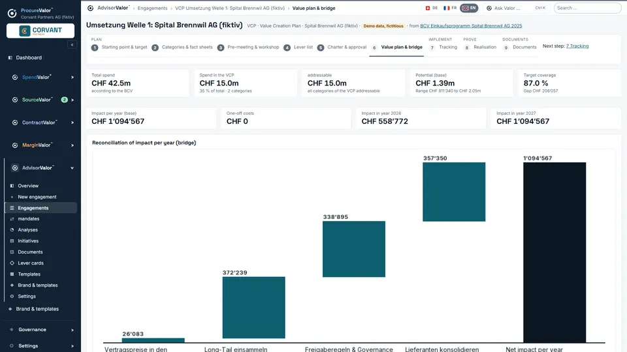Click the SourceValor badge showing 2

(65, 100)
